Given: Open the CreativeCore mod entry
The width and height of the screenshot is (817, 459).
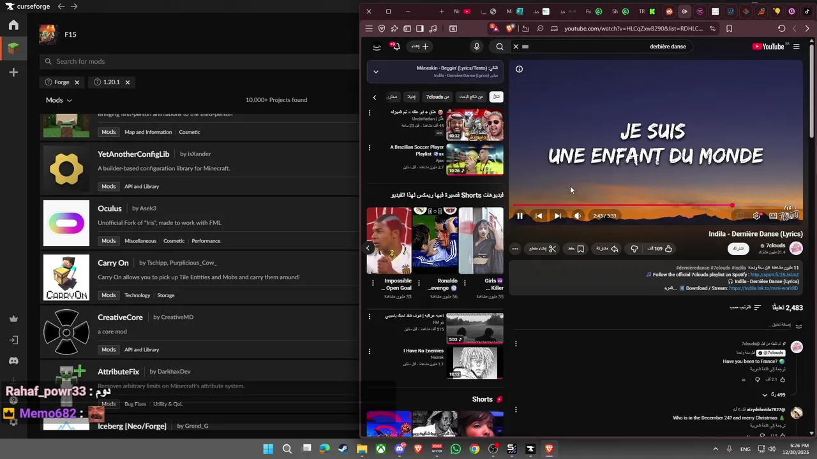Looking at the screenshot, I should click(120, 317).
